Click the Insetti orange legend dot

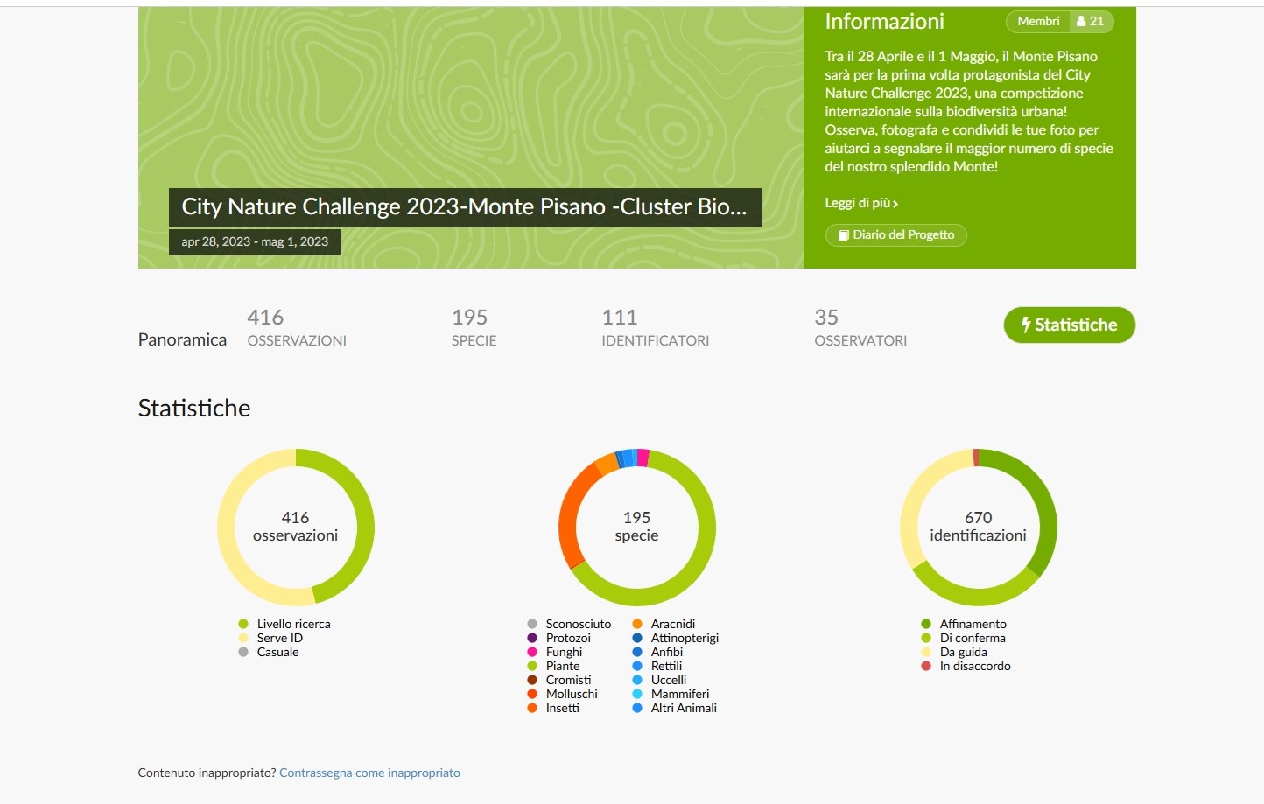pyautogui.click(x=532, y=708)
